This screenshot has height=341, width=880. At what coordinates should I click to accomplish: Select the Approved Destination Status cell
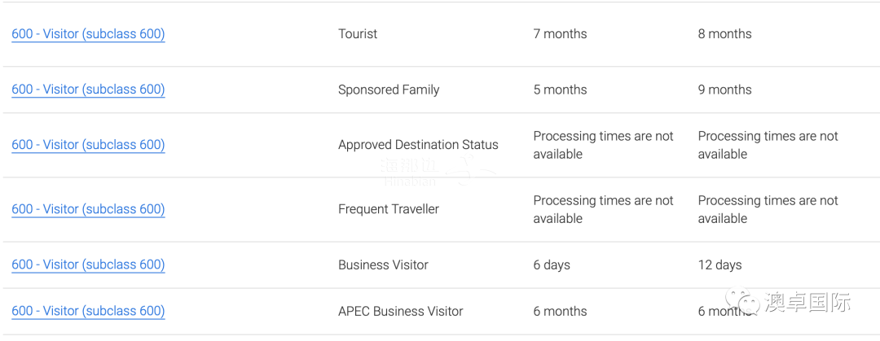click(x=418, y=145)
